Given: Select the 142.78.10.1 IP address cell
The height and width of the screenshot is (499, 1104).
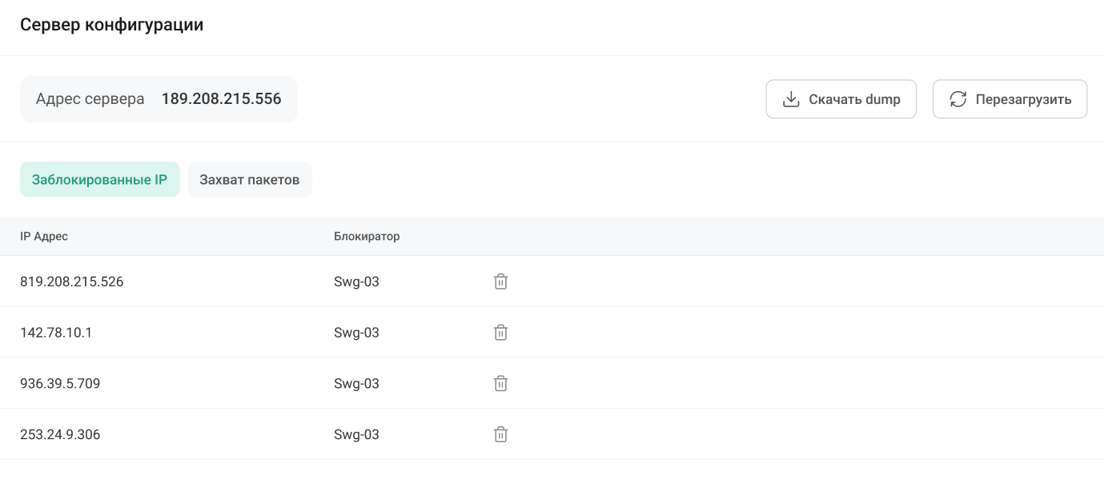Looking at the screenshot, I should [56, 333].
